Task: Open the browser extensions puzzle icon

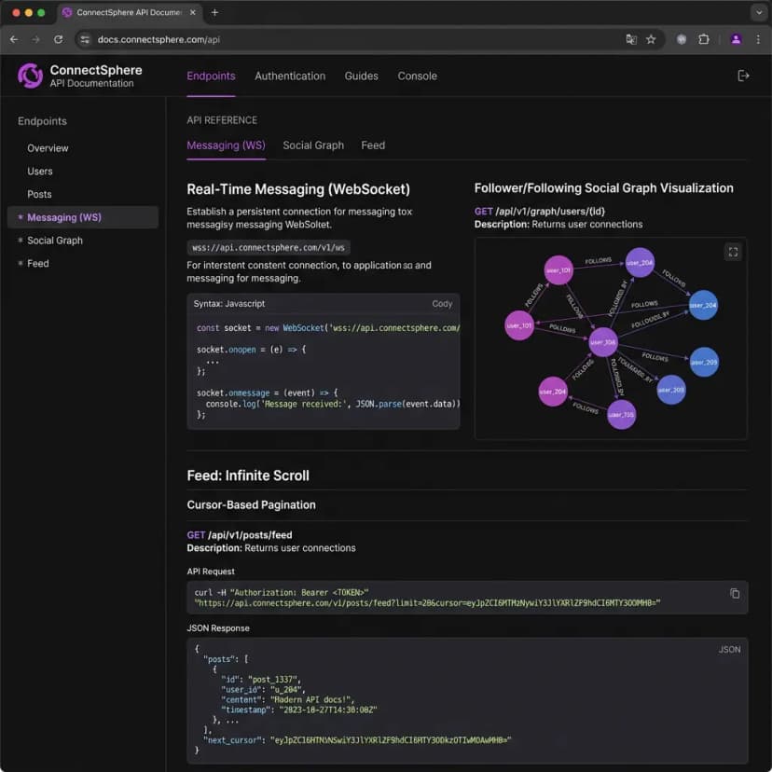Action: [x=704, y=39]
